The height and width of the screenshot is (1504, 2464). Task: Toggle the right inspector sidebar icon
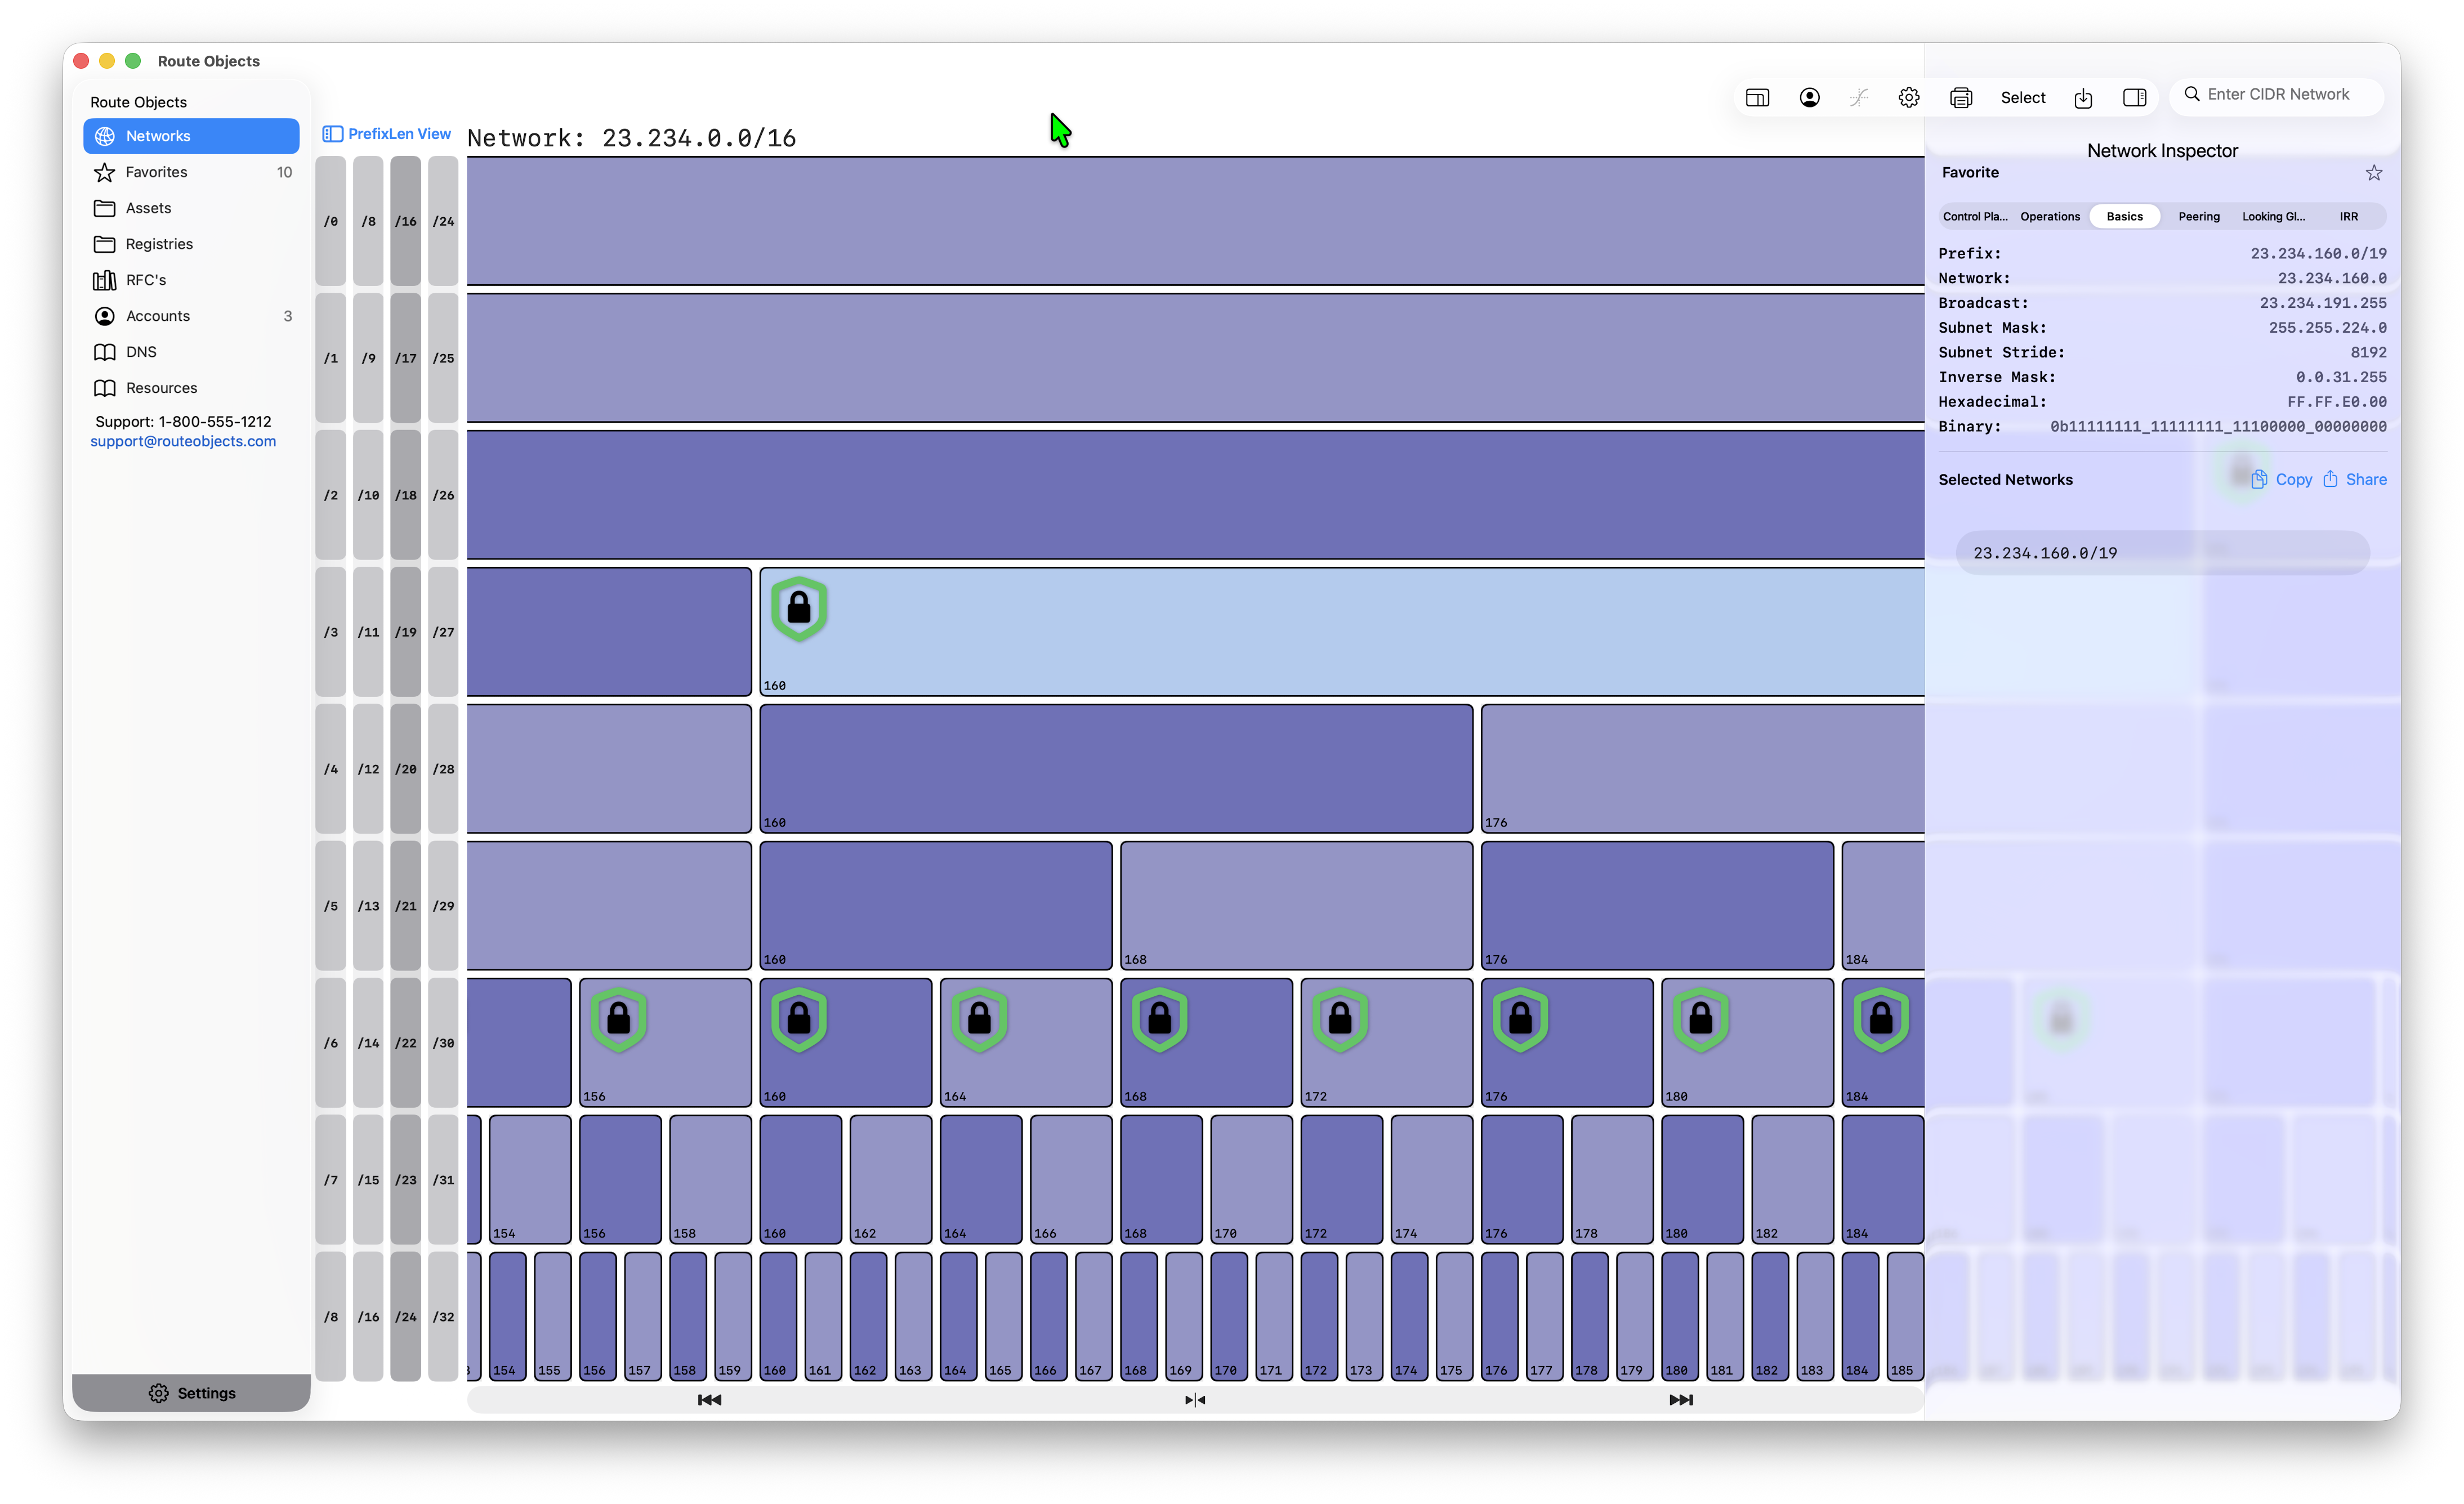point(2134,97)
